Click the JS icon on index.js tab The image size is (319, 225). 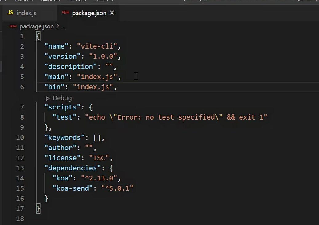pyautogui.click(x=10, y=13)
